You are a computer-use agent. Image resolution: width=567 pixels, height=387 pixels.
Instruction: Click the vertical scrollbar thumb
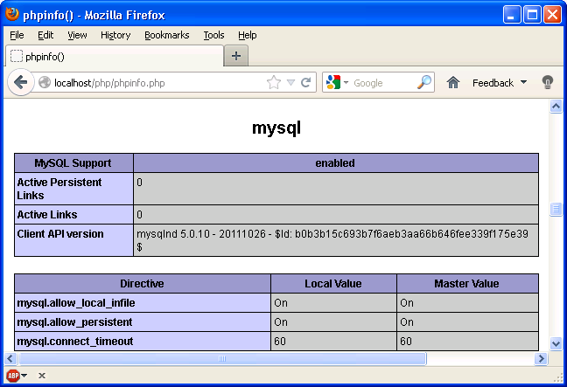[556, 209]
